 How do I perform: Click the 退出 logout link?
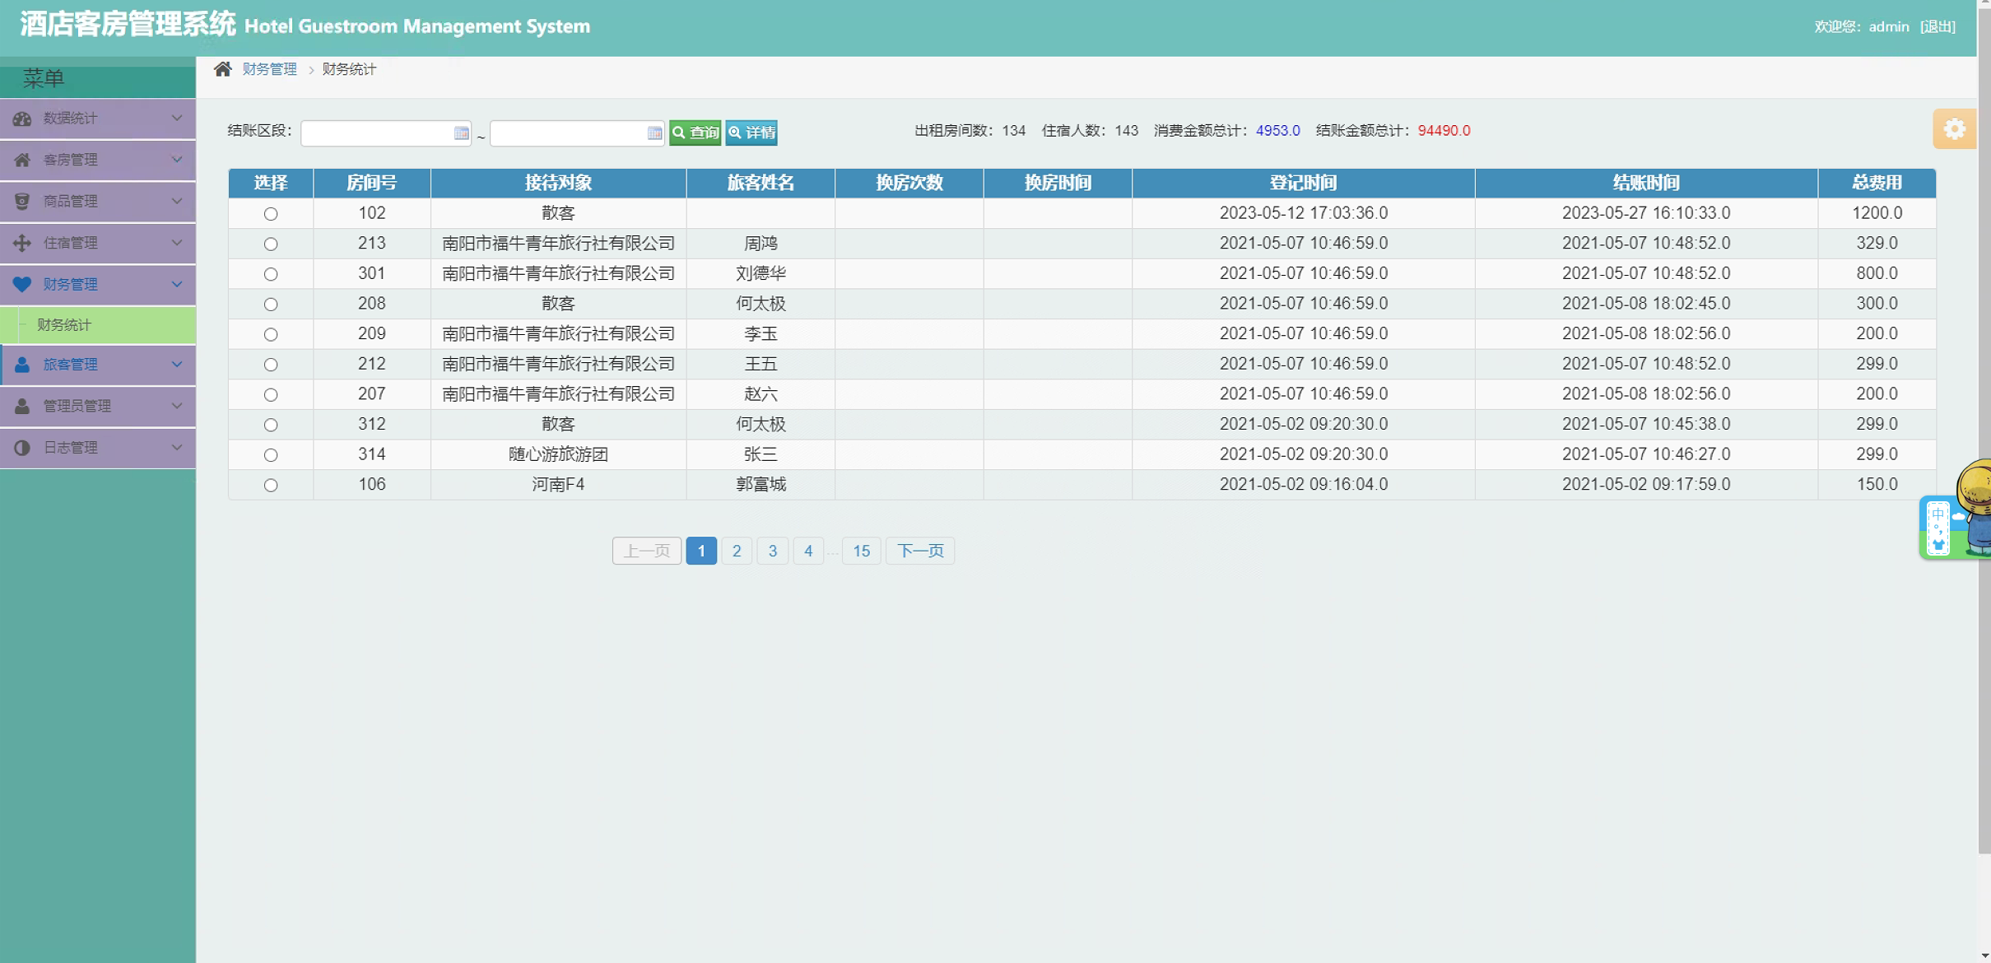(x=1938, y=26)
